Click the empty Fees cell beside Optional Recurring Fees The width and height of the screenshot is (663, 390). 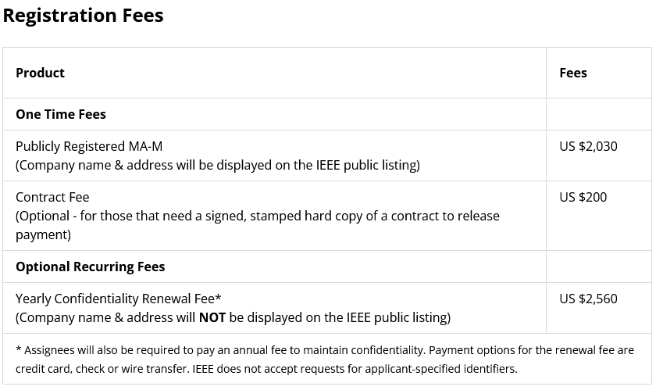[598, 267]
